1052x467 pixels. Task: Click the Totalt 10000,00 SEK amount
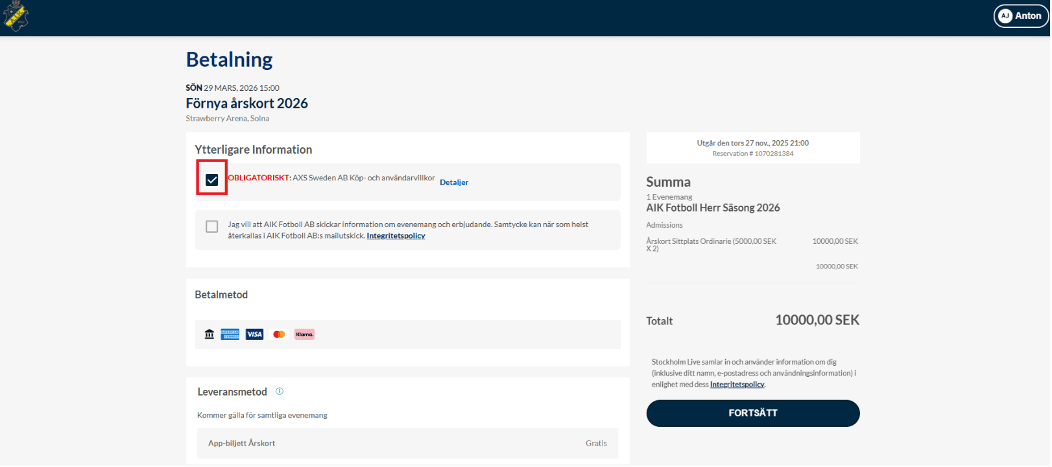tap(817, 320)
